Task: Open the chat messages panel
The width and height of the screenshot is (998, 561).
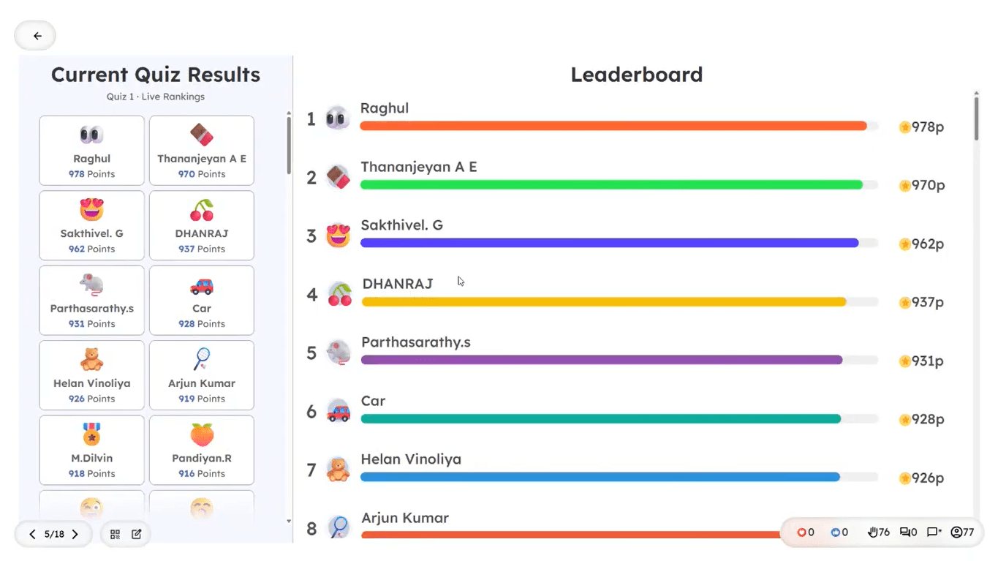Action: pos(904,532)
